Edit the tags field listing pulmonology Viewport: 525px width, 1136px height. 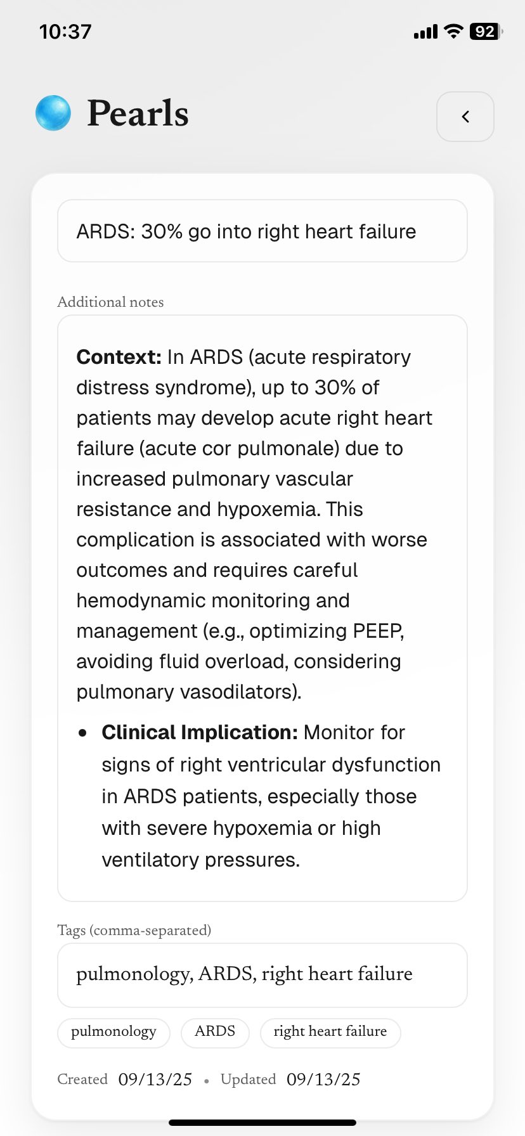click(262, 975)
